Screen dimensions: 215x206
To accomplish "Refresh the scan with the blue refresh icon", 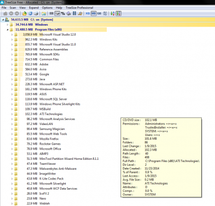I will tap(30, 14).
